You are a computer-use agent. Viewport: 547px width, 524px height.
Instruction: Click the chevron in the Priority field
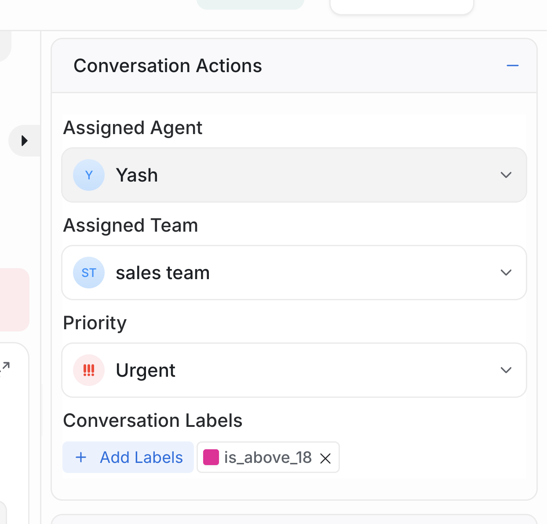pos(506,370)
